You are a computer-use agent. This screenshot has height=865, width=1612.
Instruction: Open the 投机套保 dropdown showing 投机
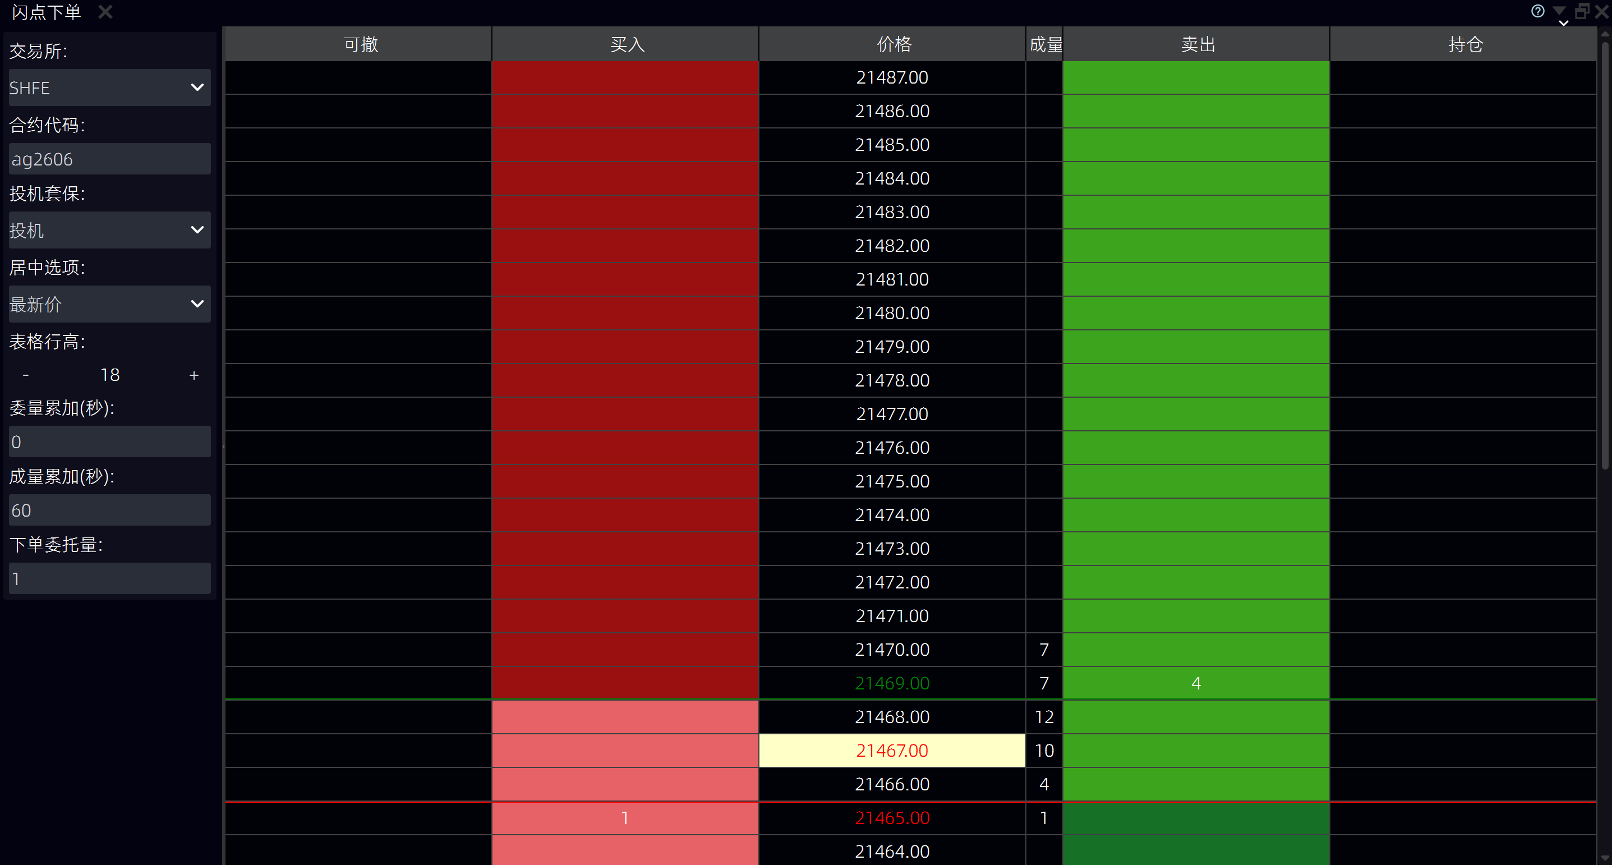(x=109, y=231)
